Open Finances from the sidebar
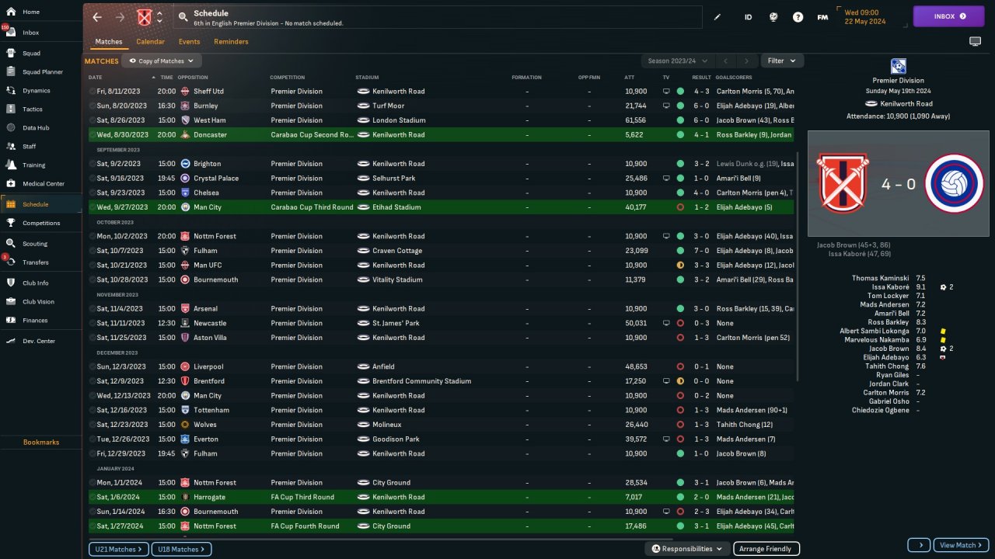995x559 pixels. point(40,320)
